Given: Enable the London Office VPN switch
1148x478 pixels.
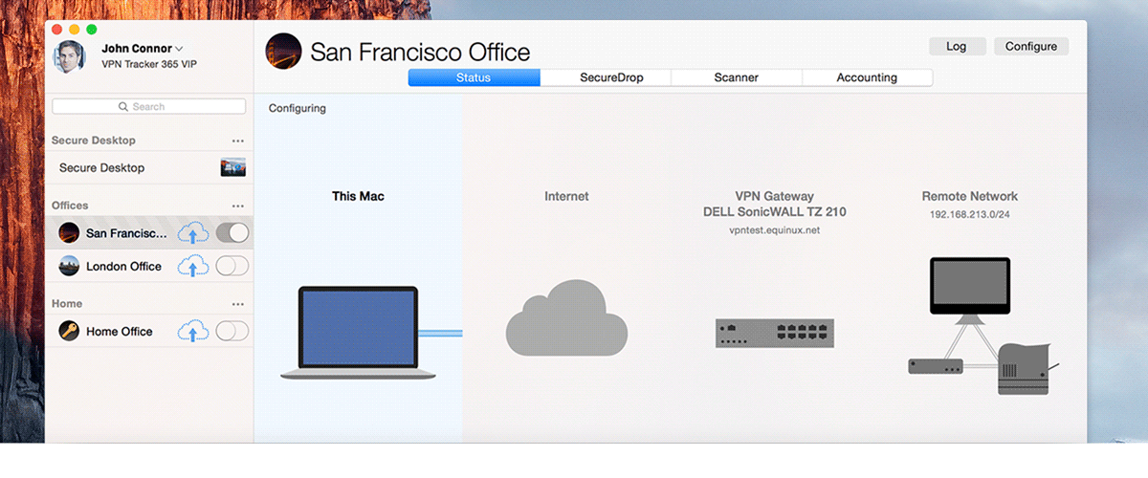Looking at the screenshot, I should [232, 267].
